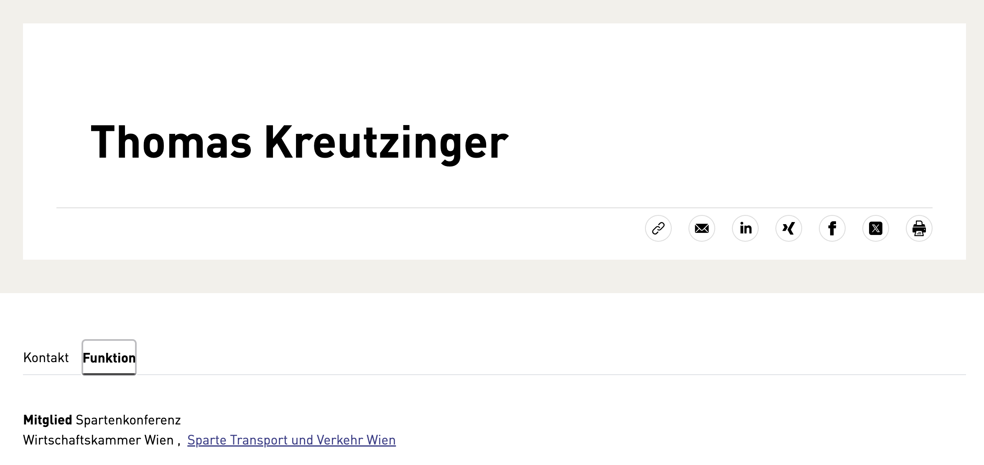
Task: Click the bold Mitglied label
Action: 48,420
